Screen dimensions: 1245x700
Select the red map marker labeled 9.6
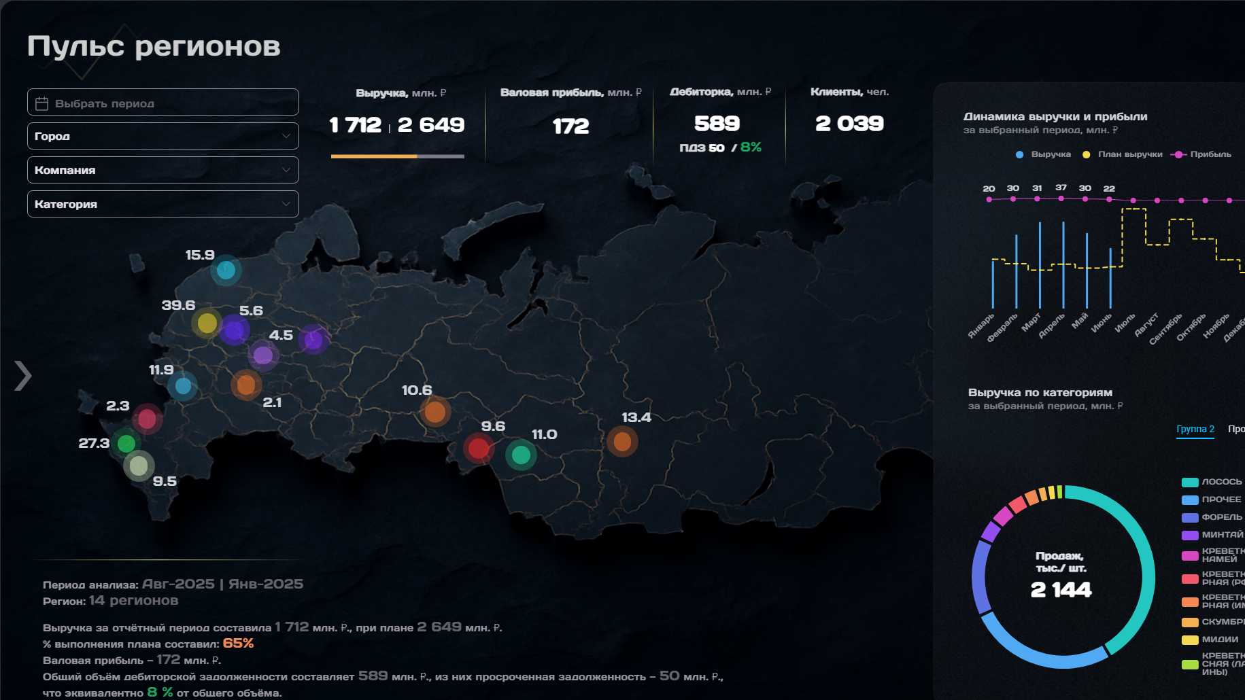coord(479,449)
